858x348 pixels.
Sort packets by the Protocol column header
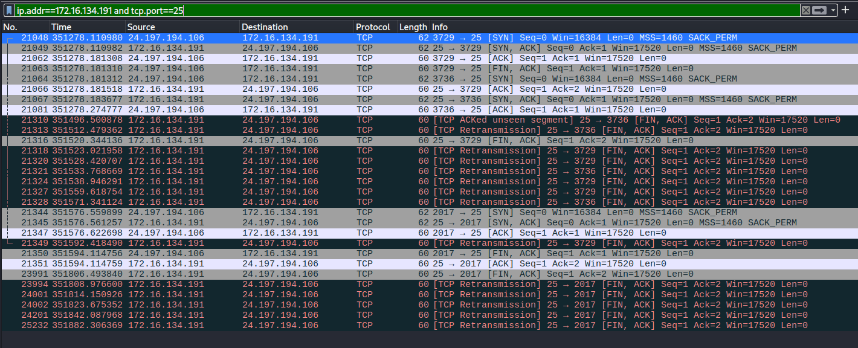[375, 27]
